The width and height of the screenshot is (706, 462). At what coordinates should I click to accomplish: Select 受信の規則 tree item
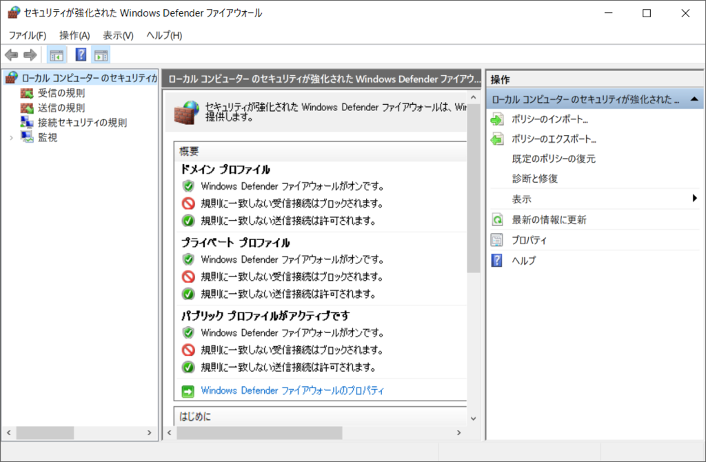click(x=61, y=93)
